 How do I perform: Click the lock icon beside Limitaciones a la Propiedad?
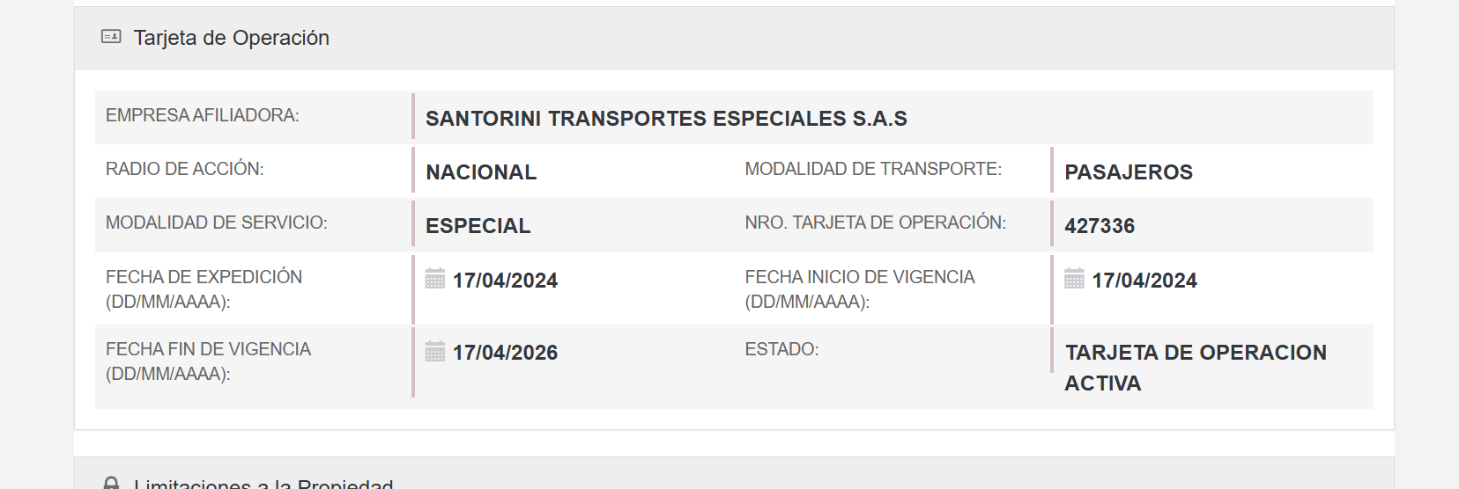point(111,483)
